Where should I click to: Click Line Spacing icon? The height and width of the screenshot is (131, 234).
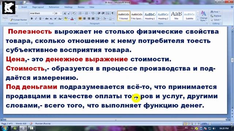(98, 19)
